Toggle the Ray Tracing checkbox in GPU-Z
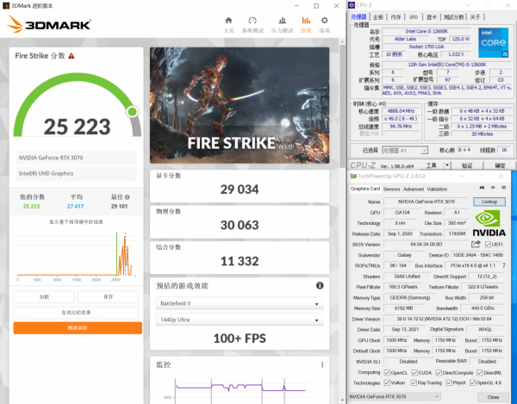The width and height of the screenshot is (517, 404). coord(414,382)
